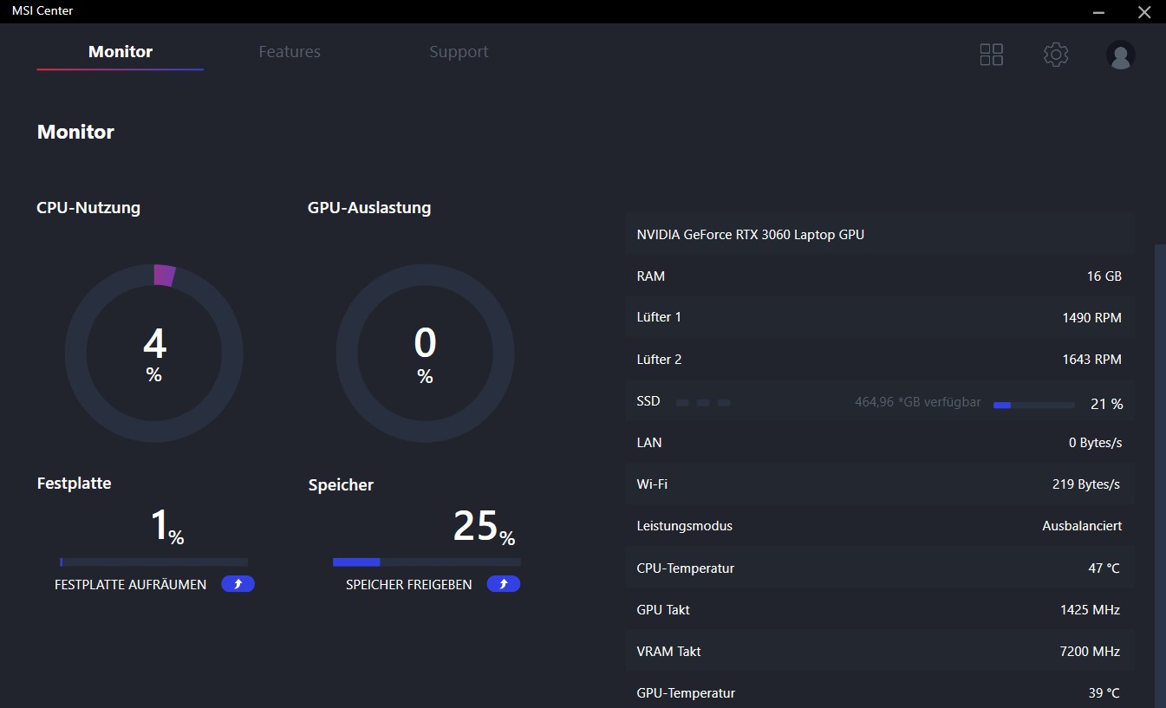Click the CPU-Temperatur label

[x=686, y=568]
